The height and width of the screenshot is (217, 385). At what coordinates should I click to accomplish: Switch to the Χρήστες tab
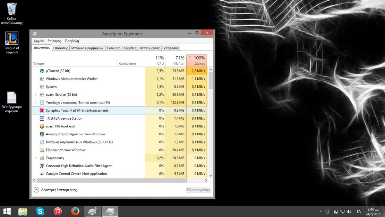click(x=130, y=48)
